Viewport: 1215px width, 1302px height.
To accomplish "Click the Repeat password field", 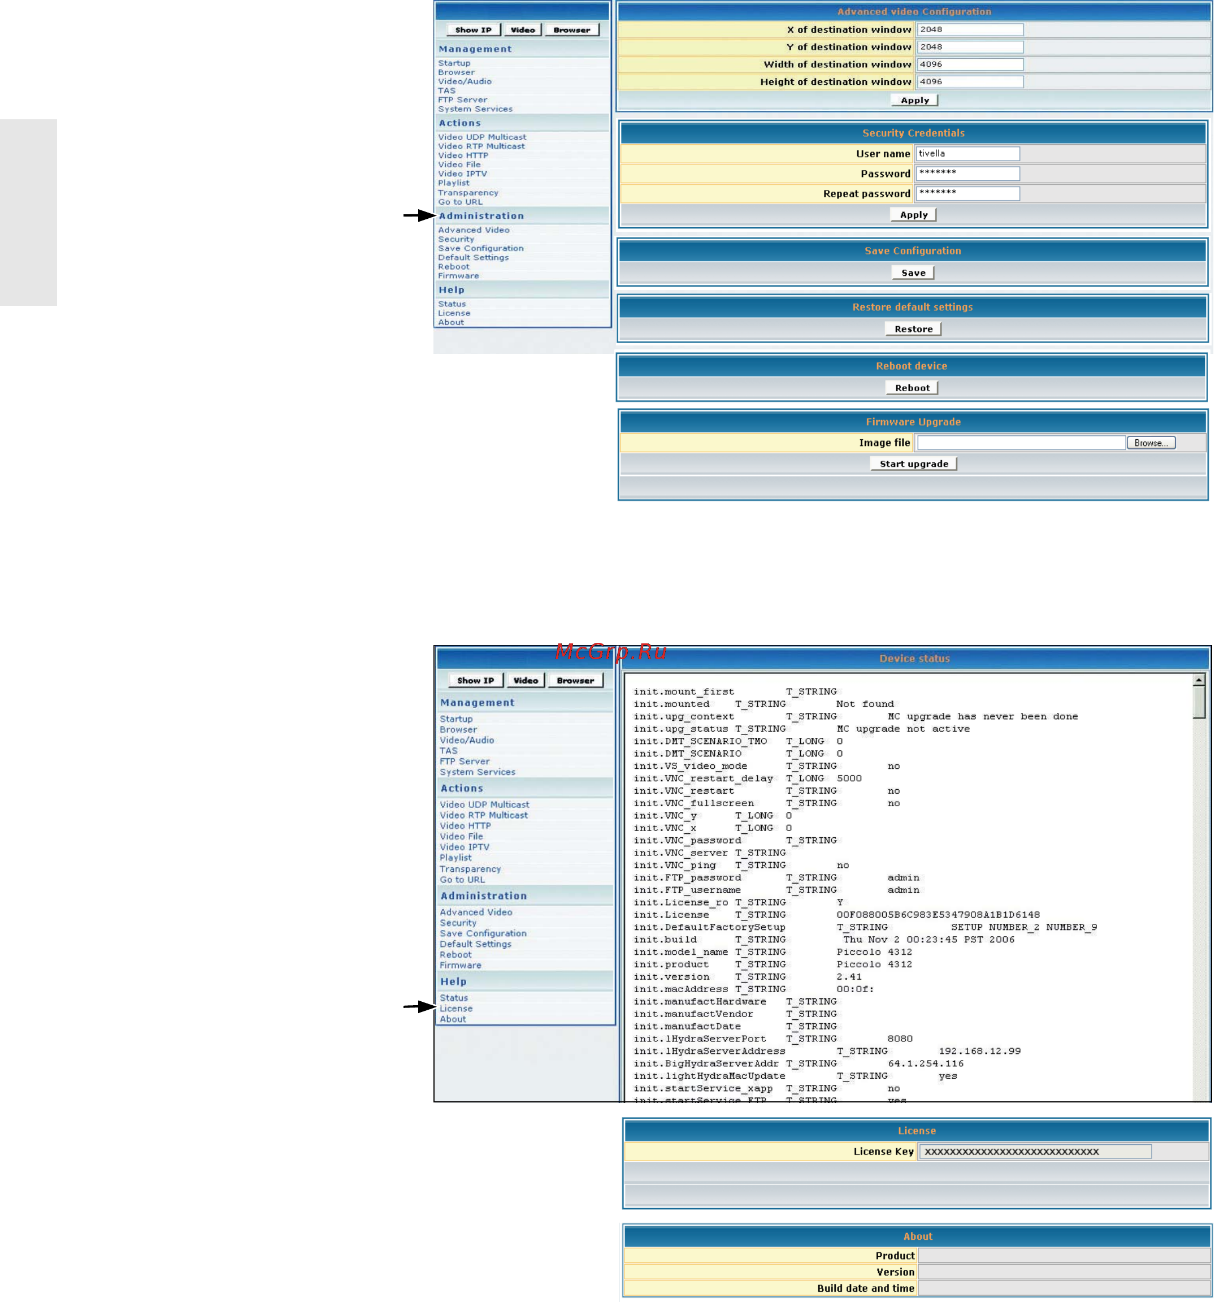I will [967, 194].
